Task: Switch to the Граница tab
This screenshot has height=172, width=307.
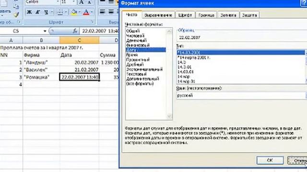Action: point(206,15)
